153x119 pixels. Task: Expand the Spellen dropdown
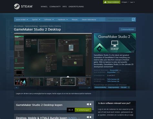[36, 20]
